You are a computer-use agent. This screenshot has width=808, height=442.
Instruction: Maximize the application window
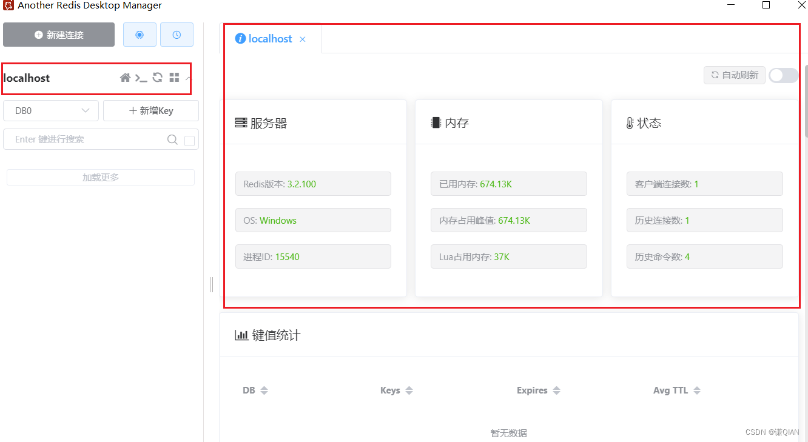(766, 5)
